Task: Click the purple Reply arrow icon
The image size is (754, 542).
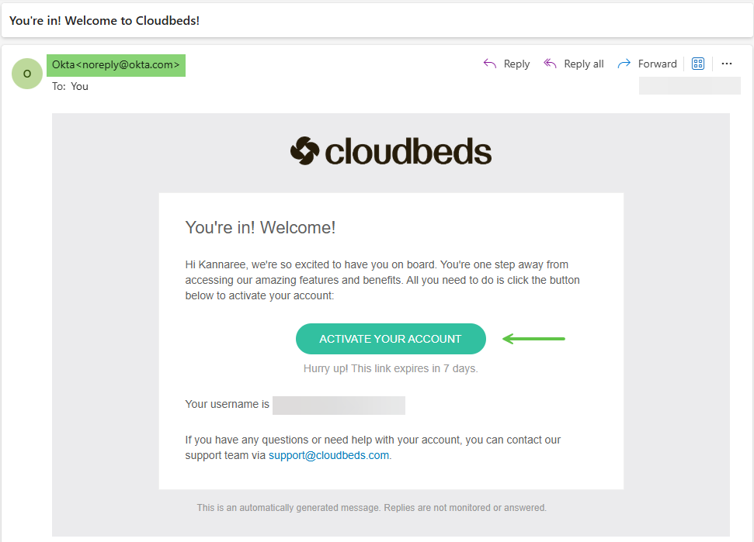Action: coord(490,64)
